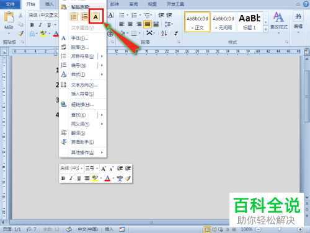
Task: Toggle the Justify alignment button in the ribbon
Action: (148, 24)
